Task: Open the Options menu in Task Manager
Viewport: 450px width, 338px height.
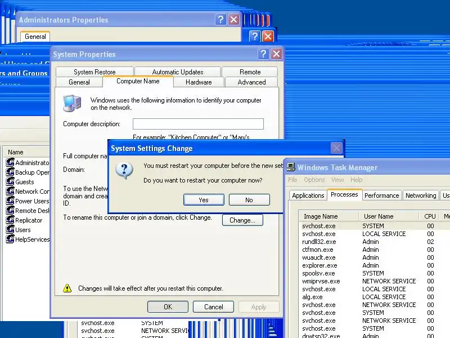Action: click(x=314, y=180)
